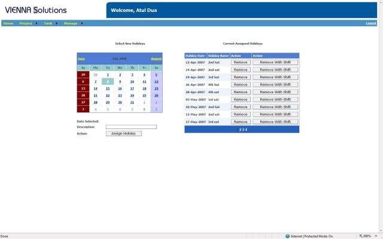Viewport: 383px width, 239px height.
Task: Select July 11 in the calendar
Action: click(x=144, y=82)
